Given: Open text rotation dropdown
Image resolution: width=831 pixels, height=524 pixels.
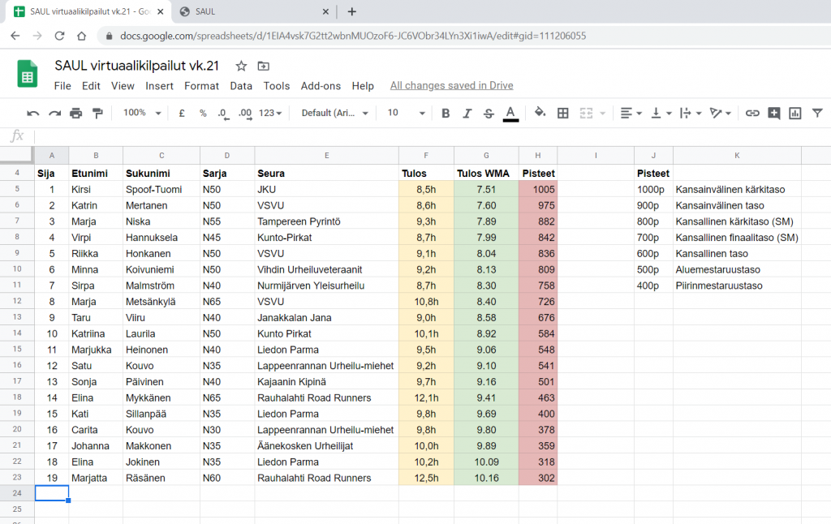Looking at the screenshot, I should (x=721, y=114).
